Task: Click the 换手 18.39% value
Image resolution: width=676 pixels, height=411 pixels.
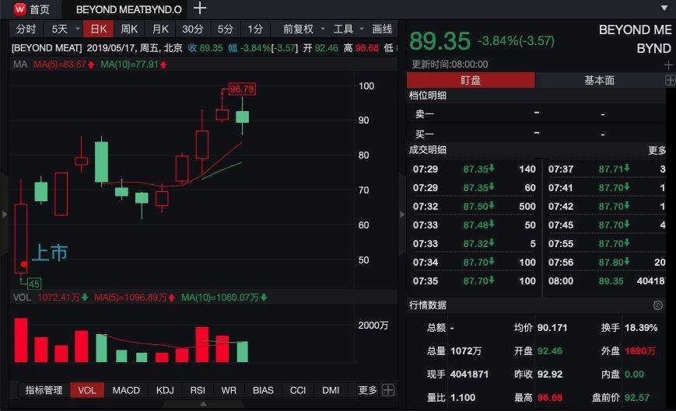Action: click(641, 328)
